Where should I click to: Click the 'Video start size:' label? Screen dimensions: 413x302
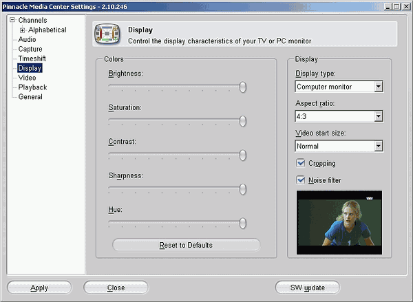pos(320,133)
